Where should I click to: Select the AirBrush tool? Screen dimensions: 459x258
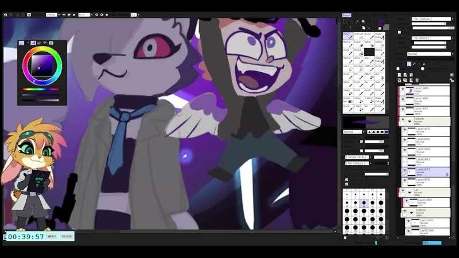point(358,36)
